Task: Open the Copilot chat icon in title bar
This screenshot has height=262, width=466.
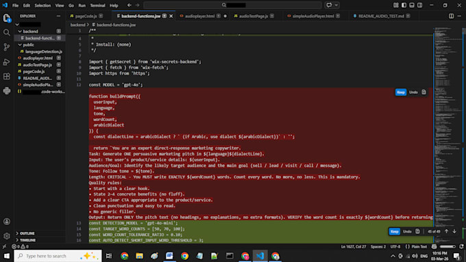Action: coord(329,5)
